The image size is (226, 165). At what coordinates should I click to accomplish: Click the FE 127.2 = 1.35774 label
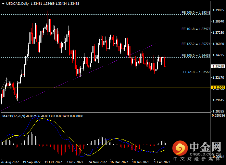pos(195,44)
